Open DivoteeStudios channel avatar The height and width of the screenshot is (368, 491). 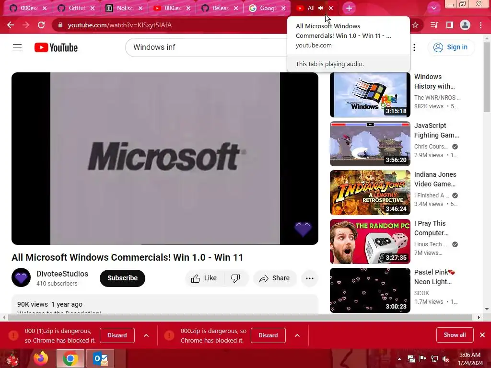pos(21,277)
